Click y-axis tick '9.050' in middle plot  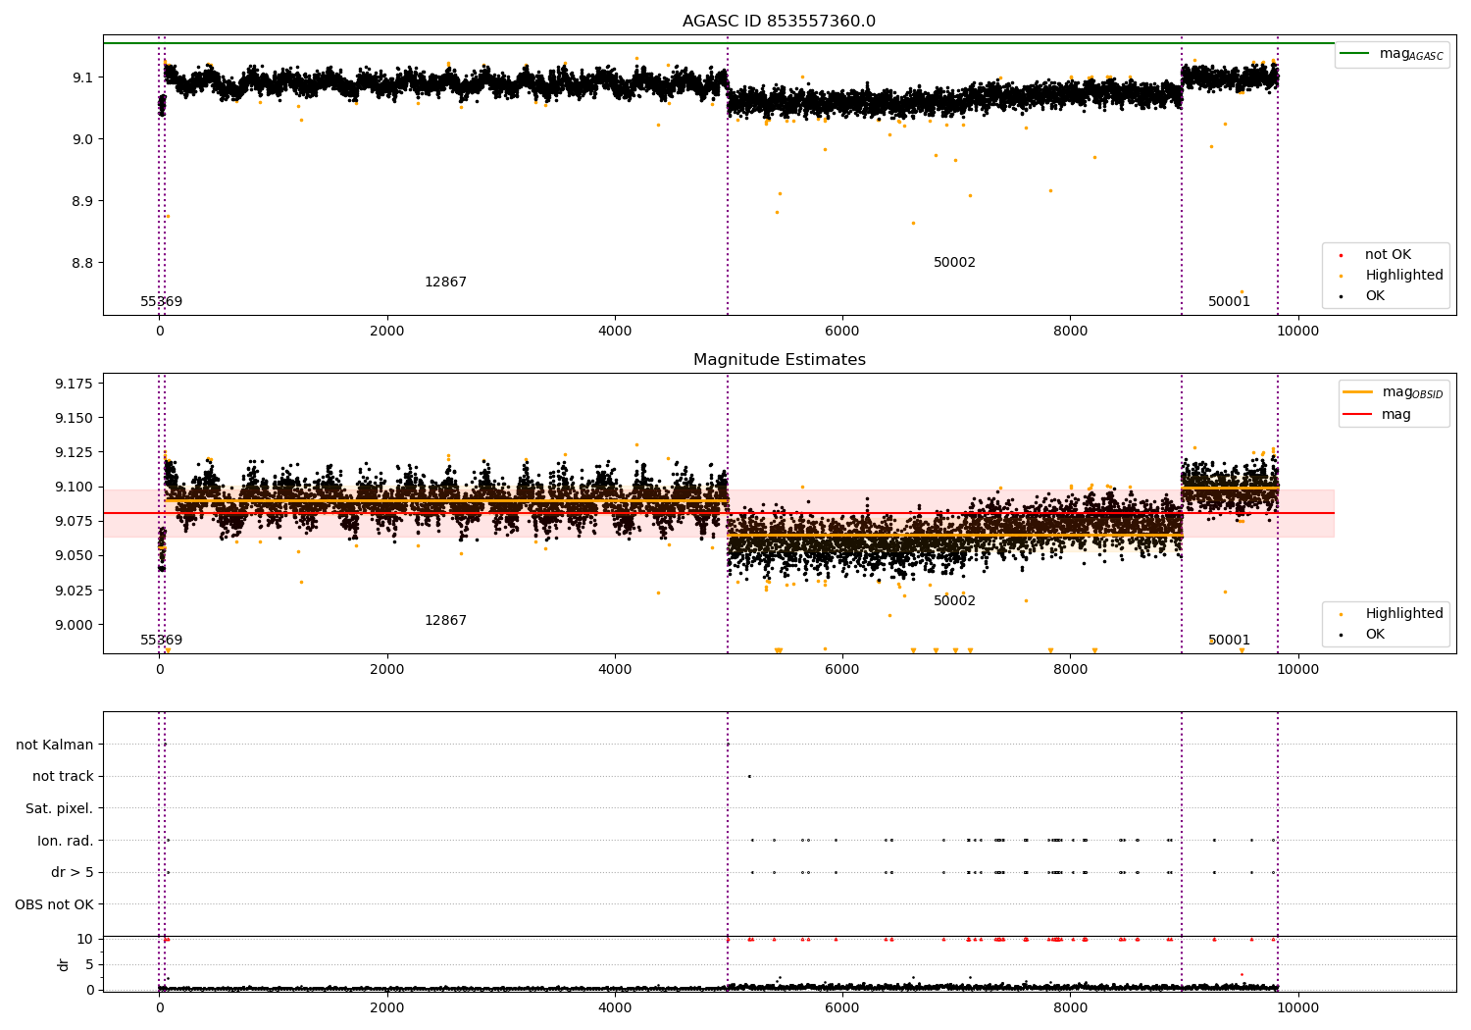pos(75,555)
